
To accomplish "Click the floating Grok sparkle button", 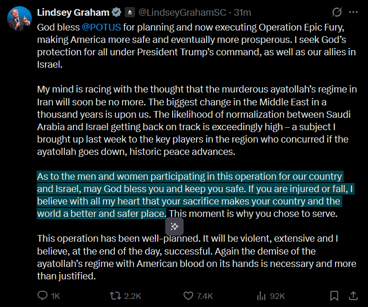I will tap(174, 226).
